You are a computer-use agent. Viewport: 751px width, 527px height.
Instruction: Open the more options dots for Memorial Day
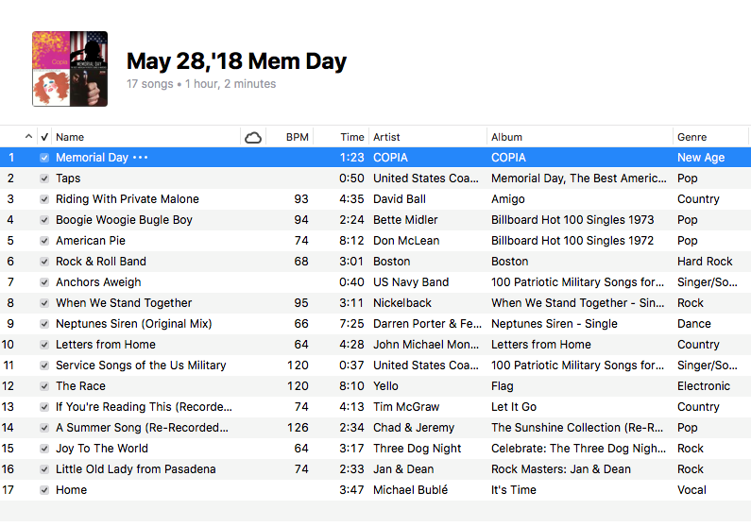tap(141, 158)
